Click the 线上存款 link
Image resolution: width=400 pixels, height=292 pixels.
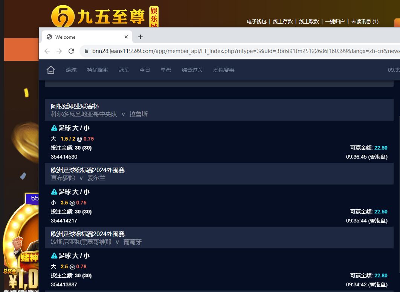[x=282, y=21]
